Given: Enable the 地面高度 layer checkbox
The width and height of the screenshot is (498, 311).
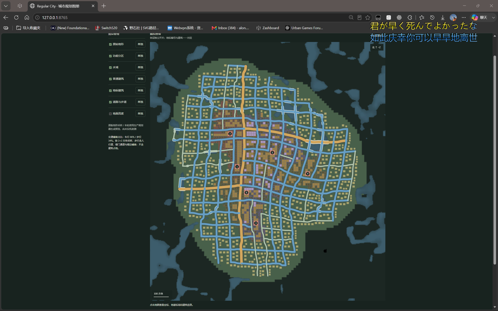Looking at the screenshot, I should point(110,114).
